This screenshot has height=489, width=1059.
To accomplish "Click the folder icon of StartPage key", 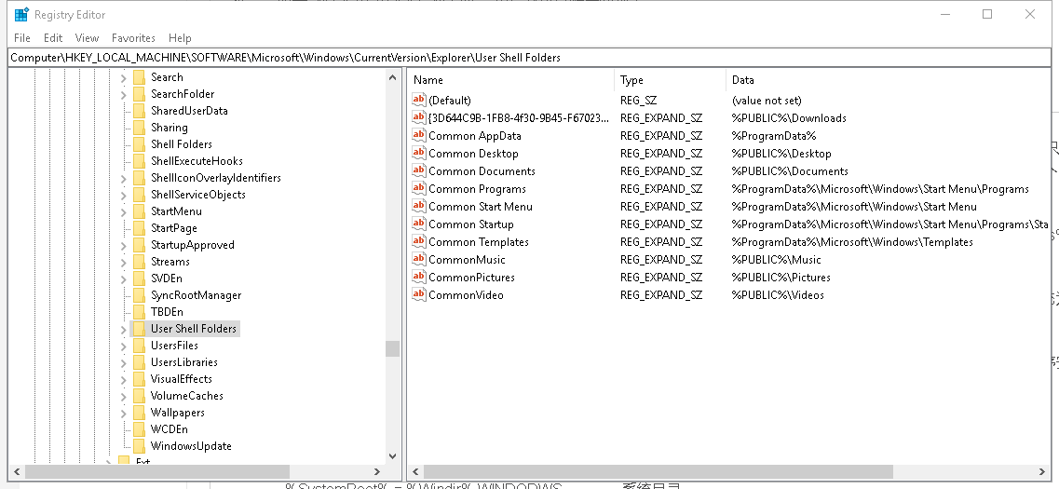I will [x=139, y=227].
